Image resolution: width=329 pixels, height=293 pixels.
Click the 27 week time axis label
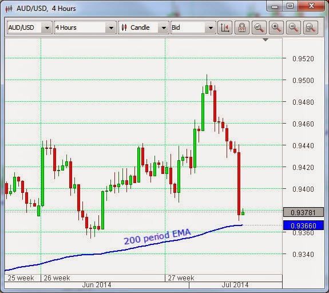point(181,278)
